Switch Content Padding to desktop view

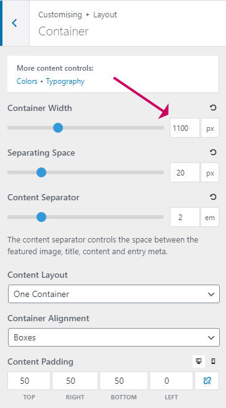[199, 361]
